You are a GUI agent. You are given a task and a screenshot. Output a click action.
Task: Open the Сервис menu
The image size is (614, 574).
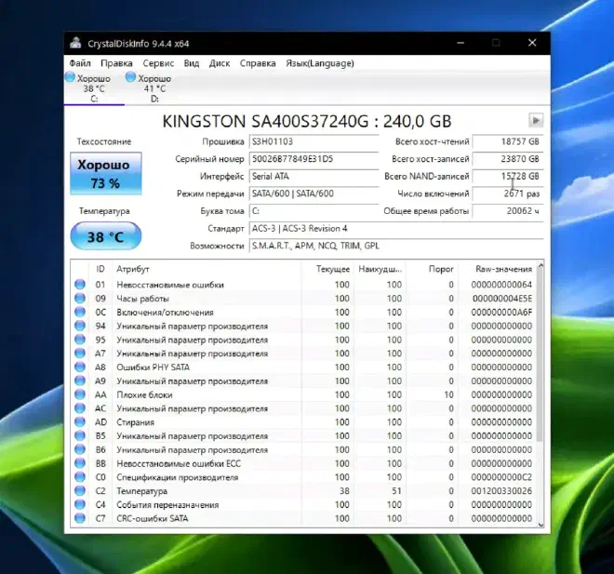158,63
